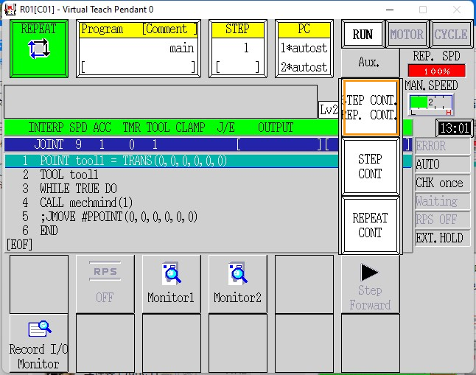This screenshot has width=476, height=375.
Task: Click the Aux. button
Action: [x=368, y=63]
